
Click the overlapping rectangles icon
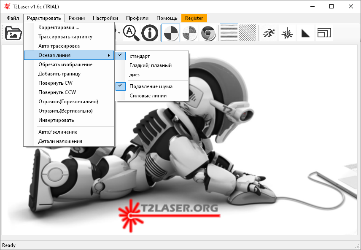coord(324,33)
